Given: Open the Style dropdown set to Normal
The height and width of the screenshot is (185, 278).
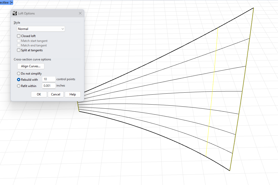Looking at the screenshot, I should [x=41, y=29].
